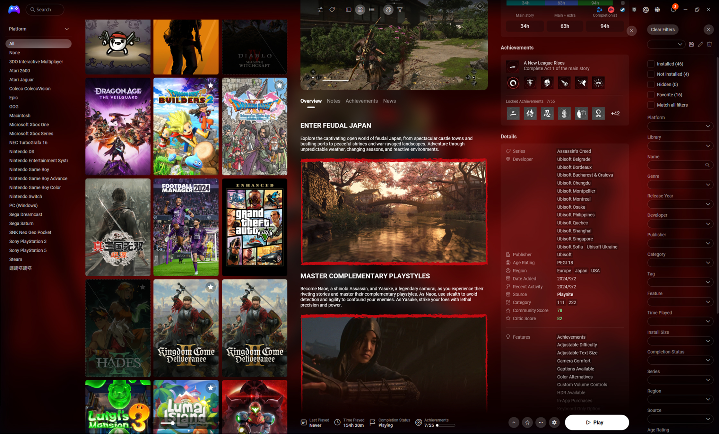Screen dimensions: 719x434
Task: Check the Favorite (16) filter
Action: coord(651,95)
